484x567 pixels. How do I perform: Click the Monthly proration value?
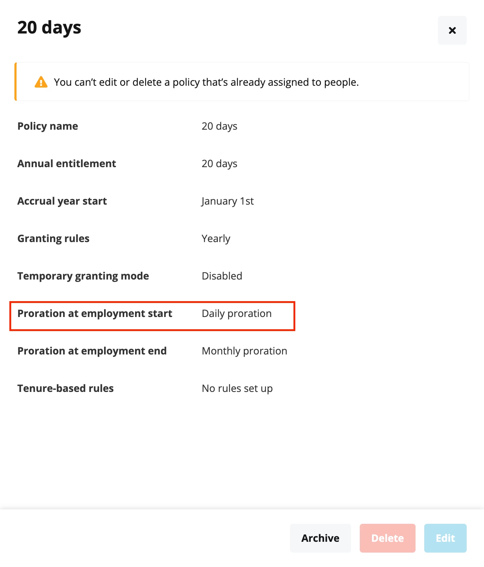pos(245,351)
